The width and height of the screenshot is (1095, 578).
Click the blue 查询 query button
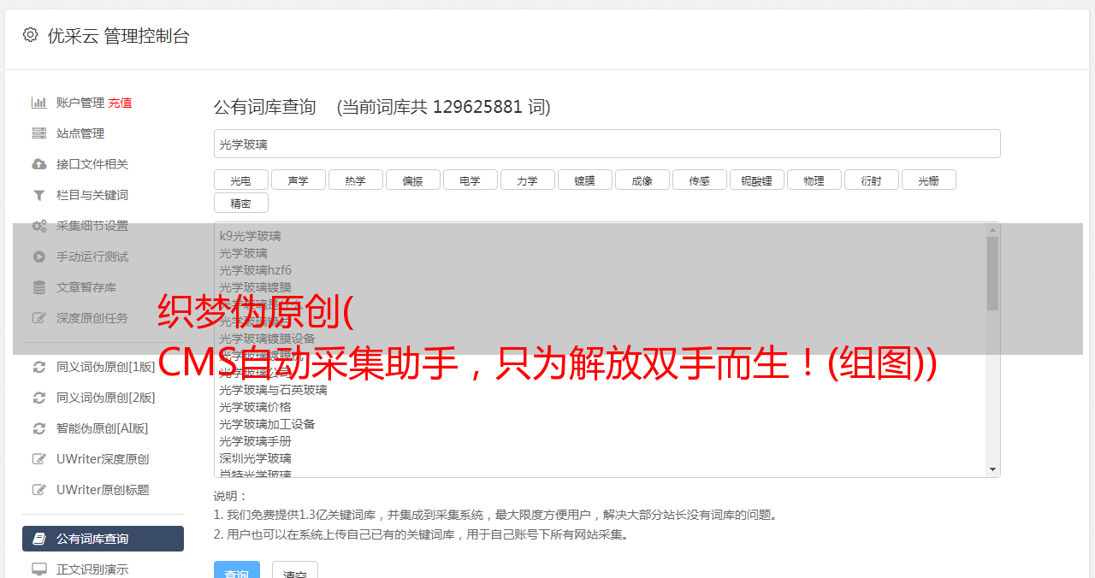pyautogui.click(x=237, y=570)
